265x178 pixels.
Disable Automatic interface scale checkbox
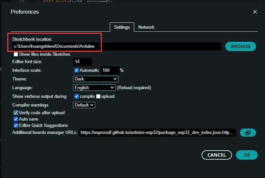click(x=76, y=70)
